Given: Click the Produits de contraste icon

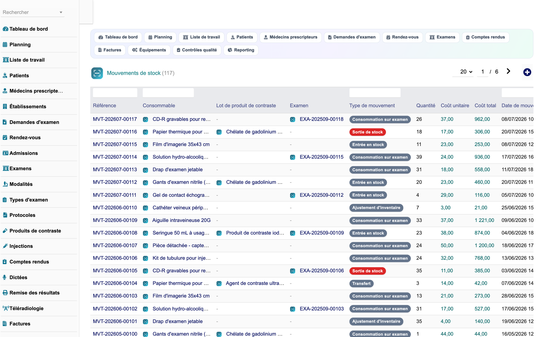Looking at the screenshot, I should tap(5, 231).
